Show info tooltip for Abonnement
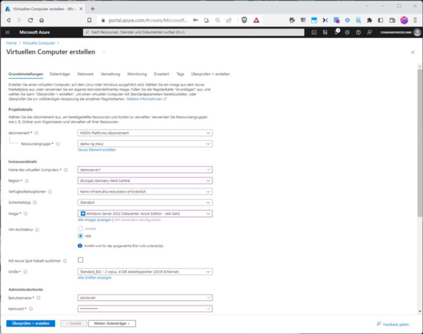 pos(36,133)
